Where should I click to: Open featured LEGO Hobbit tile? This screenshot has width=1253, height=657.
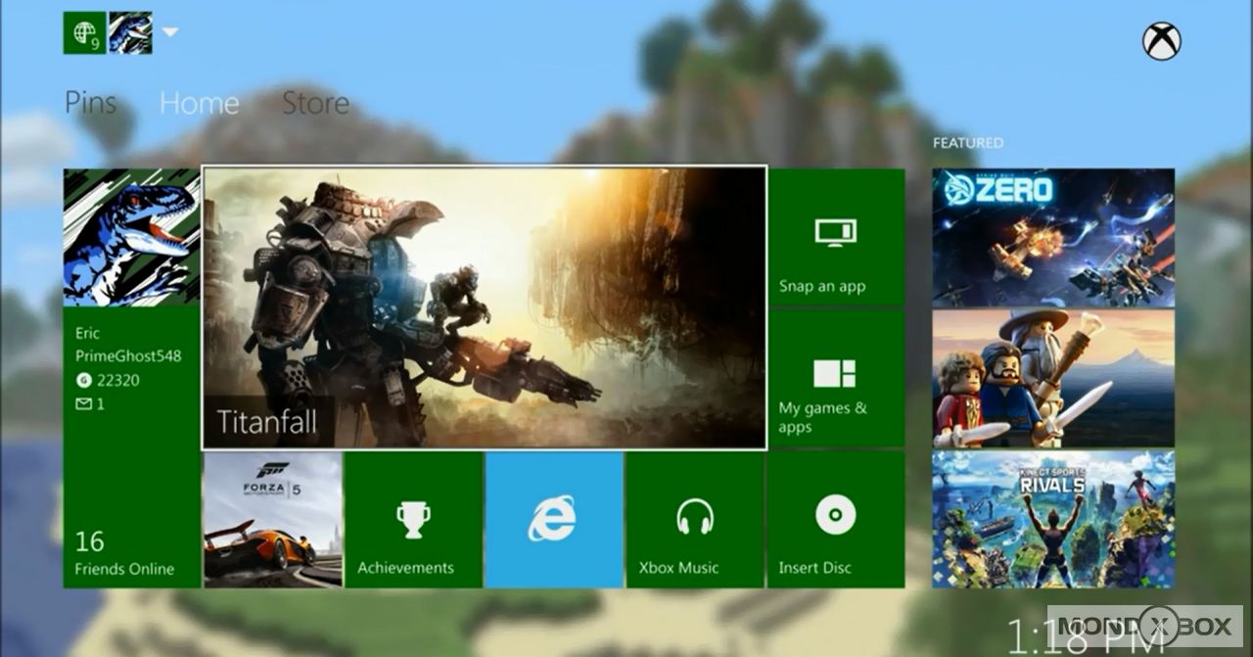[1052, 379]
